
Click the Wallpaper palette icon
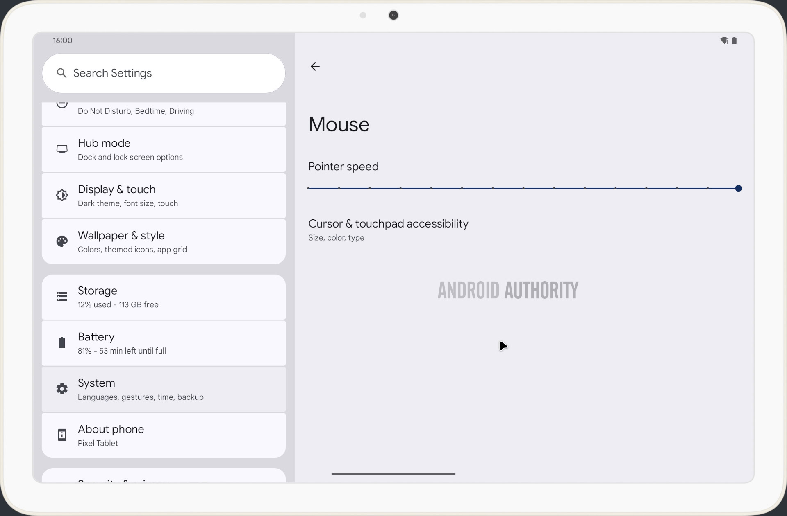pyautogui.click(x=62, y=241)
